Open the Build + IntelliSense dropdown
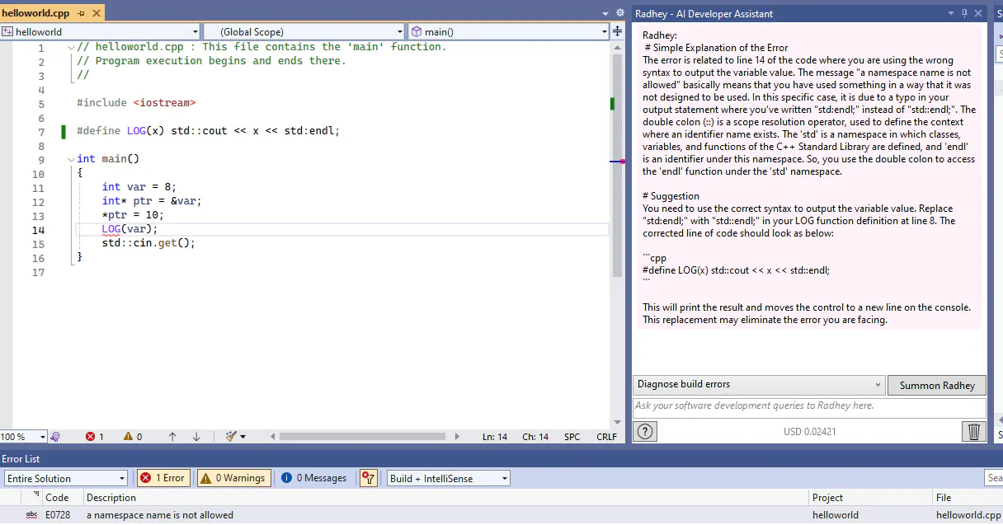The image size is (1003, 525). (449, 478)
